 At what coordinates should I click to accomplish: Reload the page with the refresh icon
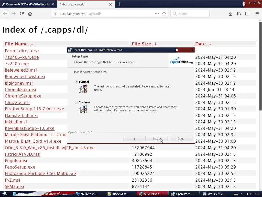coord(22,14)
